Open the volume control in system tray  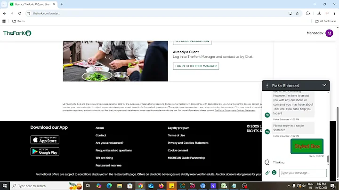pyautogui.click(x=304, y=186)
